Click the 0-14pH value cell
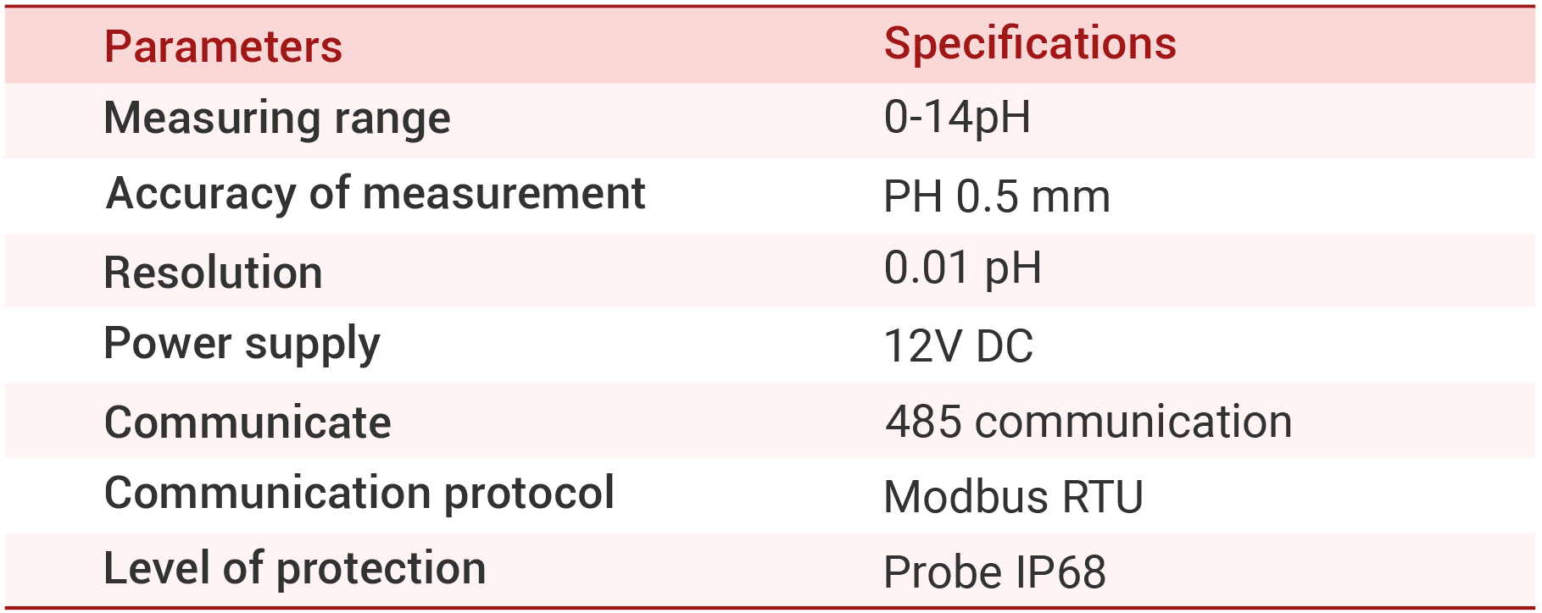1542x613 pixels. [x=957, y=118]
